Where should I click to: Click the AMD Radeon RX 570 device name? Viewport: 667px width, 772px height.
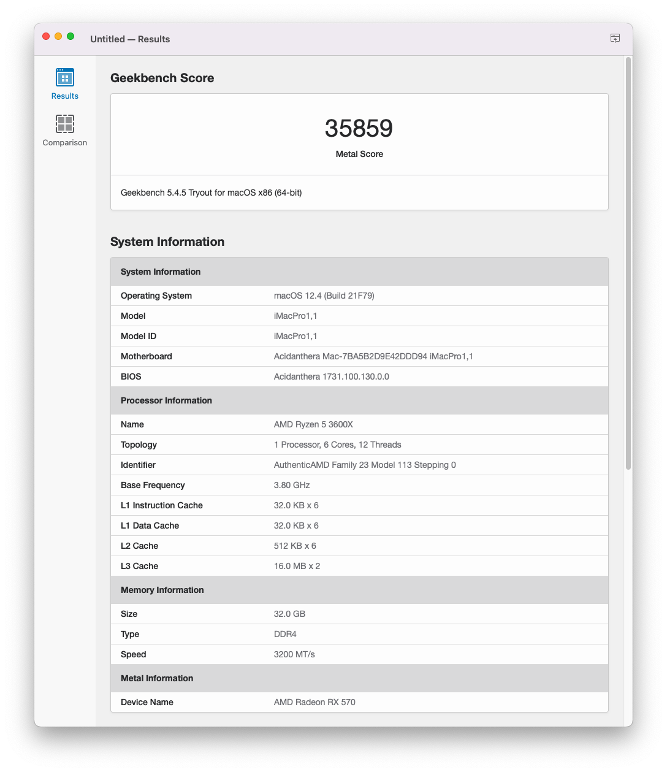click(x=314, y=702)
